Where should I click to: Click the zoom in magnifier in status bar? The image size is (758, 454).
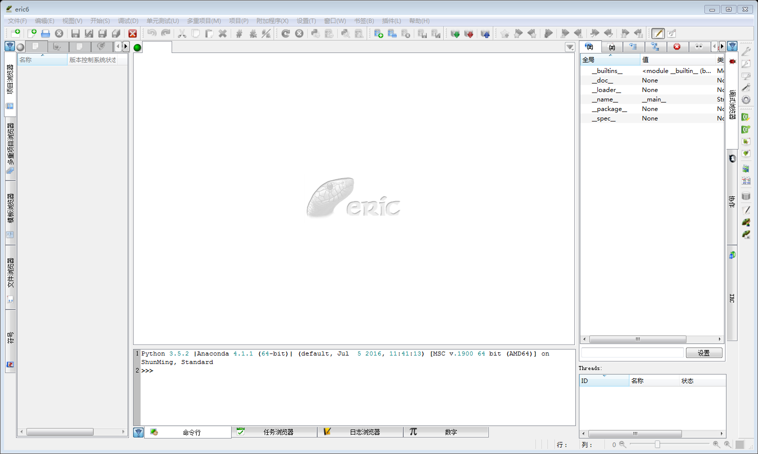(x=716, y=444)
